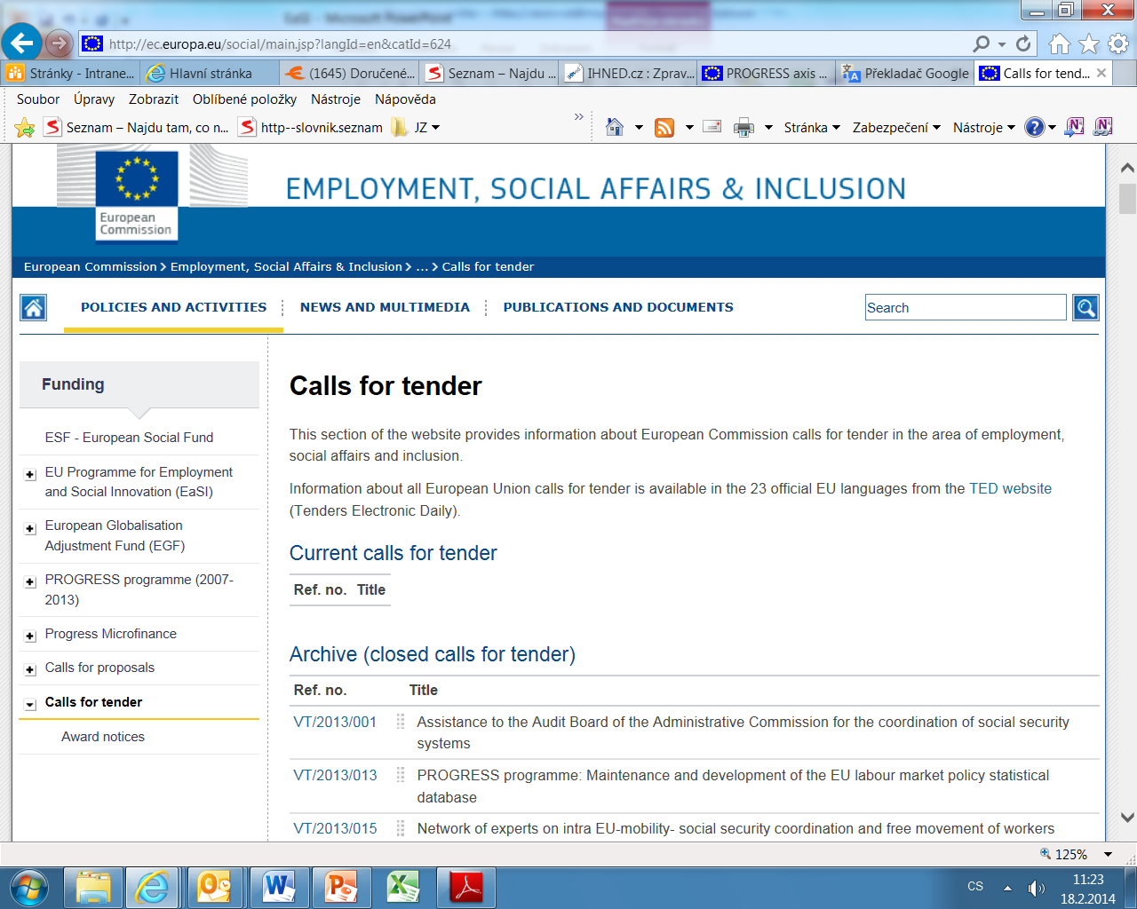The height and width of the screenshot is (909, 1137).
Task: Expand the Calls for proposals item
Action: 30,670
